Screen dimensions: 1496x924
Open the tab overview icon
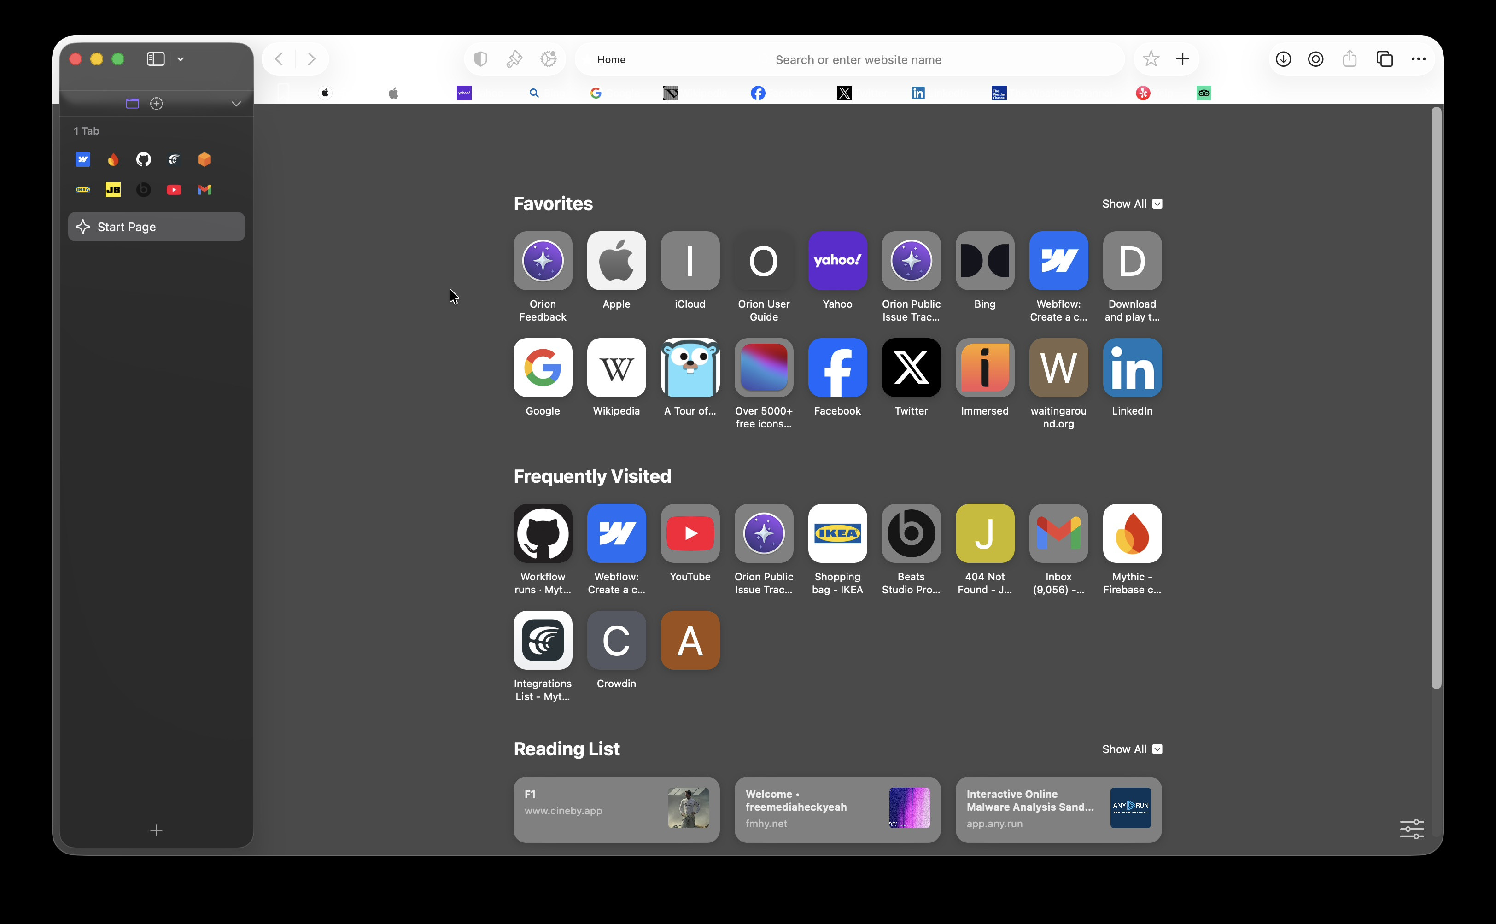[1384, 59]
